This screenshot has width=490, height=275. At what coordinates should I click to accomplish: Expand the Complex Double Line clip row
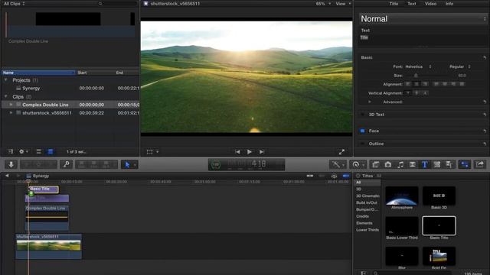coord(11,105)
